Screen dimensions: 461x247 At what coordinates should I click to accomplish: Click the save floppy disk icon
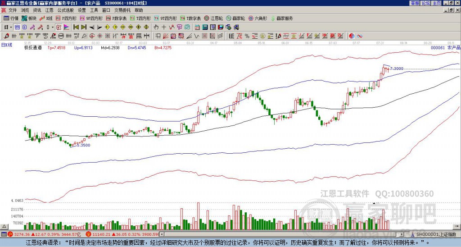coord(221,27)
